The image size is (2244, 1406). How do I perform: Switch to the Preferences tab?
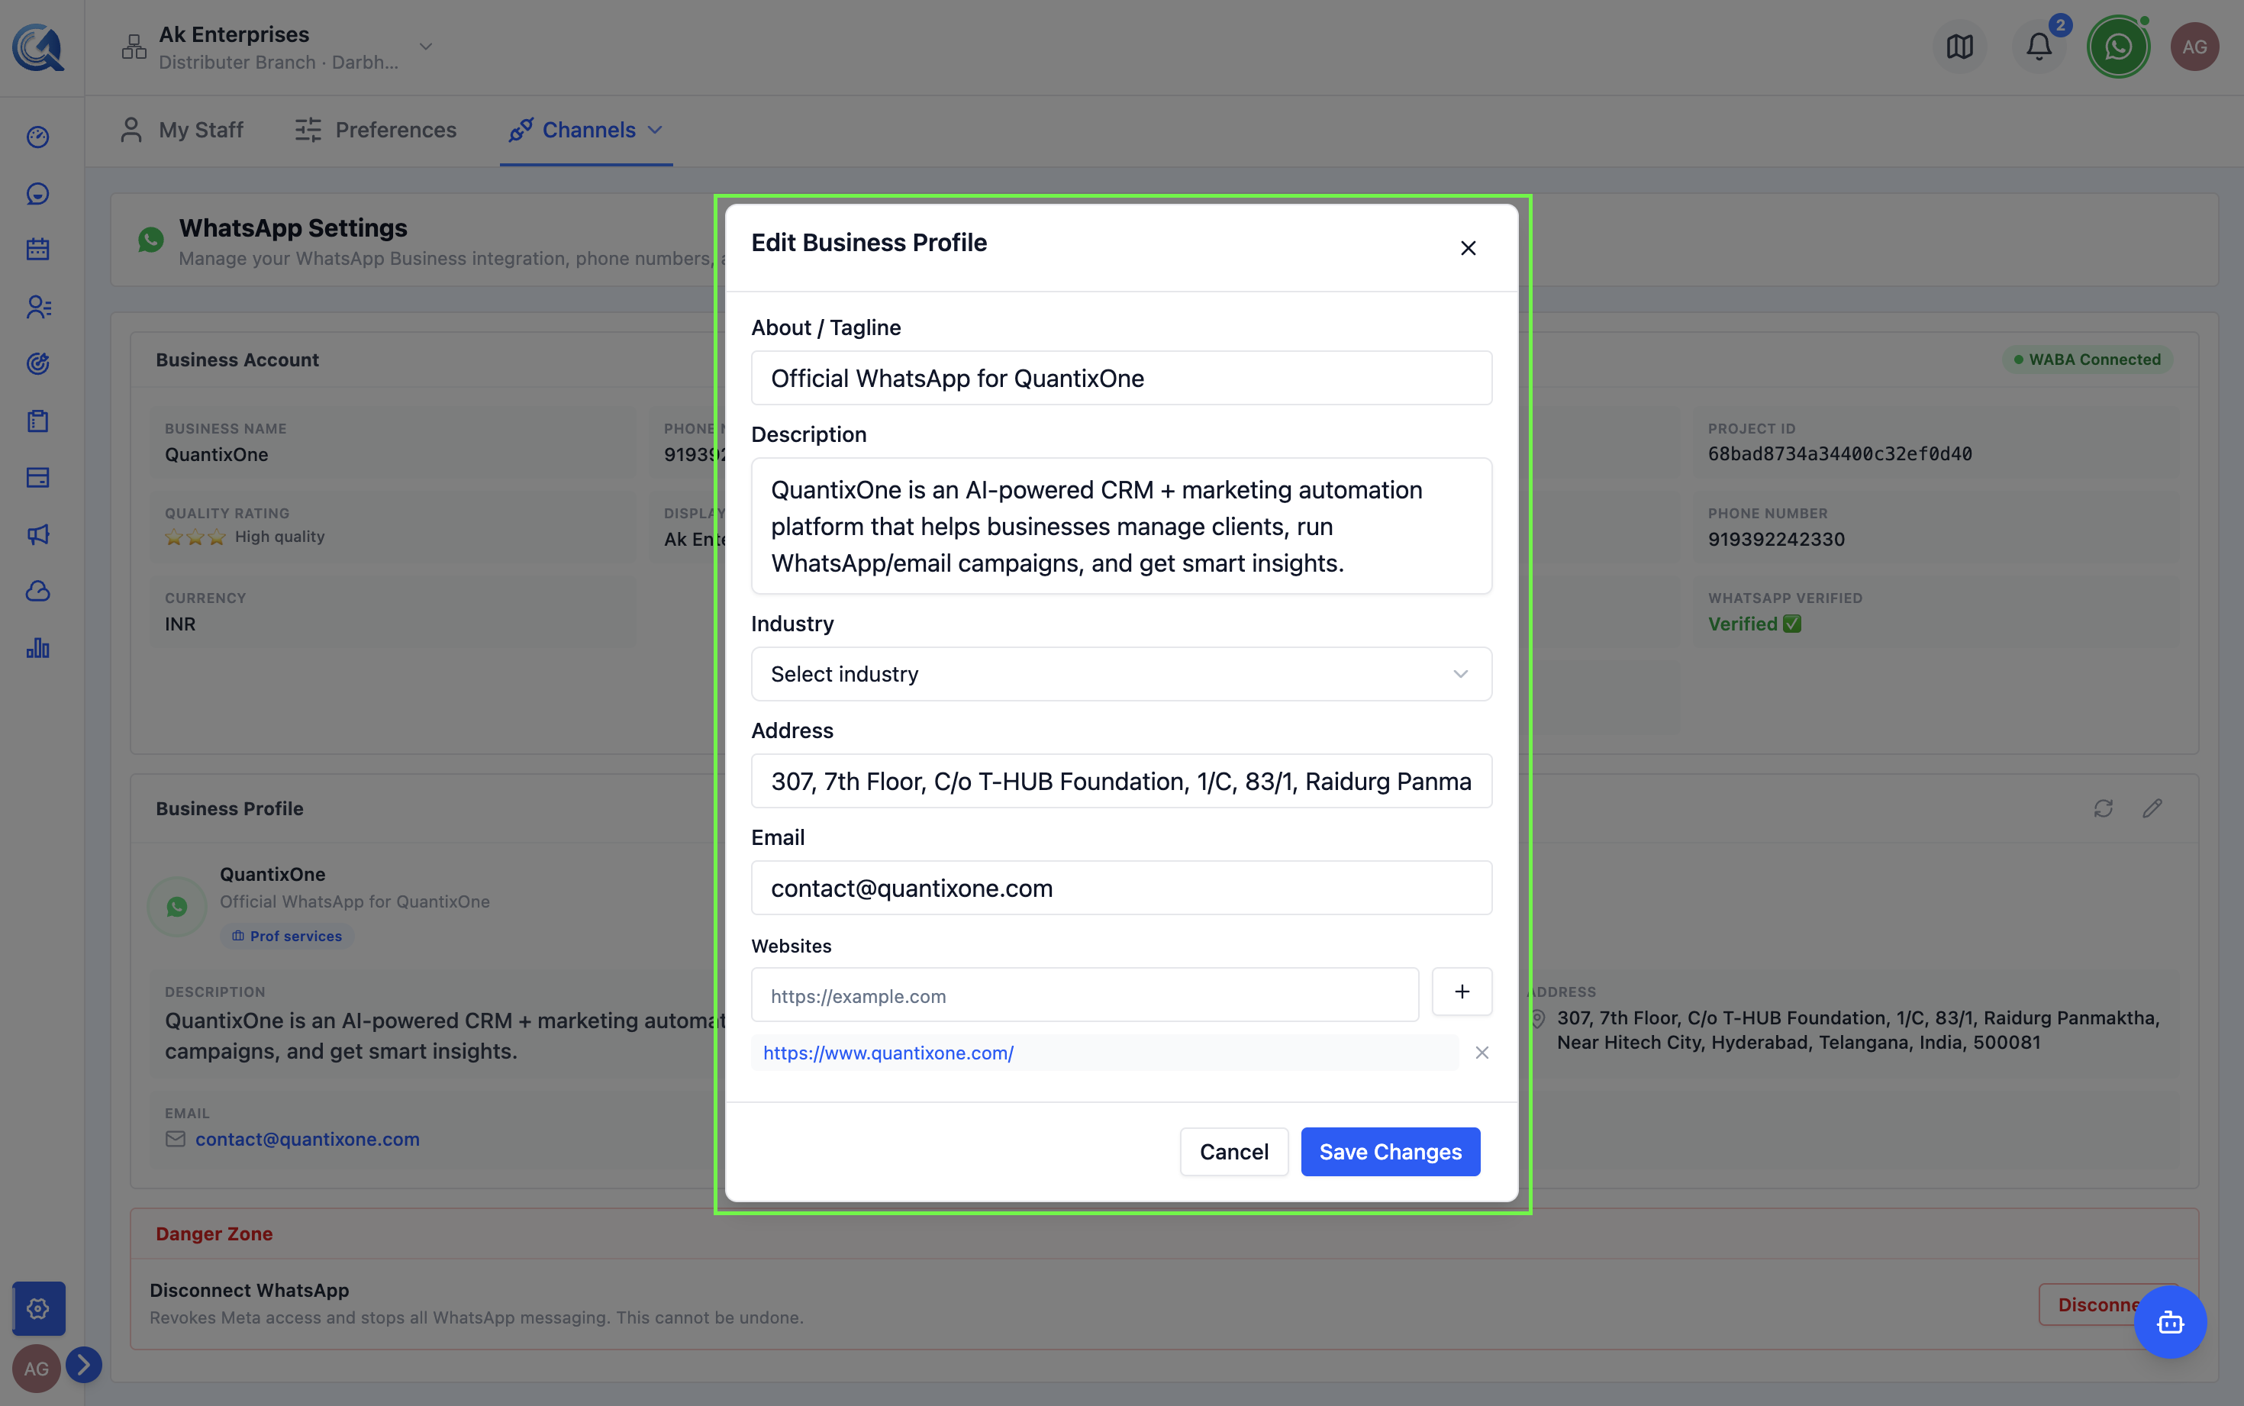tap(375, 131)
